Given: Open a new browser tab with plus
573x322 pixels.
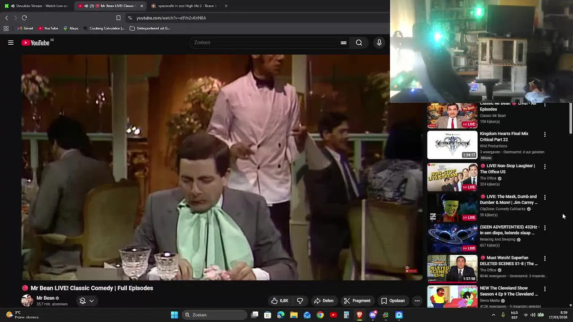Looking at the screenshot, I should point(226,6).
